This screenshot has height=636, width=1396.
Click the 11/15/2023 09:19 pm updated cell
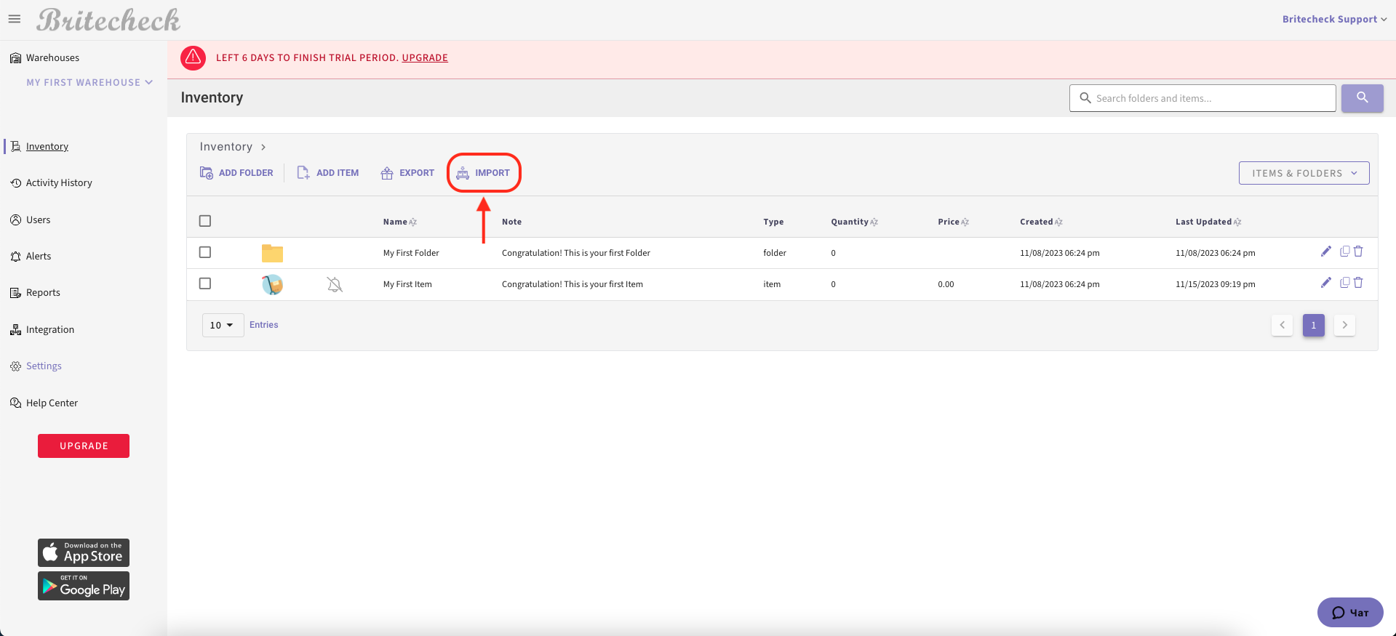(x=1215, y=284)
